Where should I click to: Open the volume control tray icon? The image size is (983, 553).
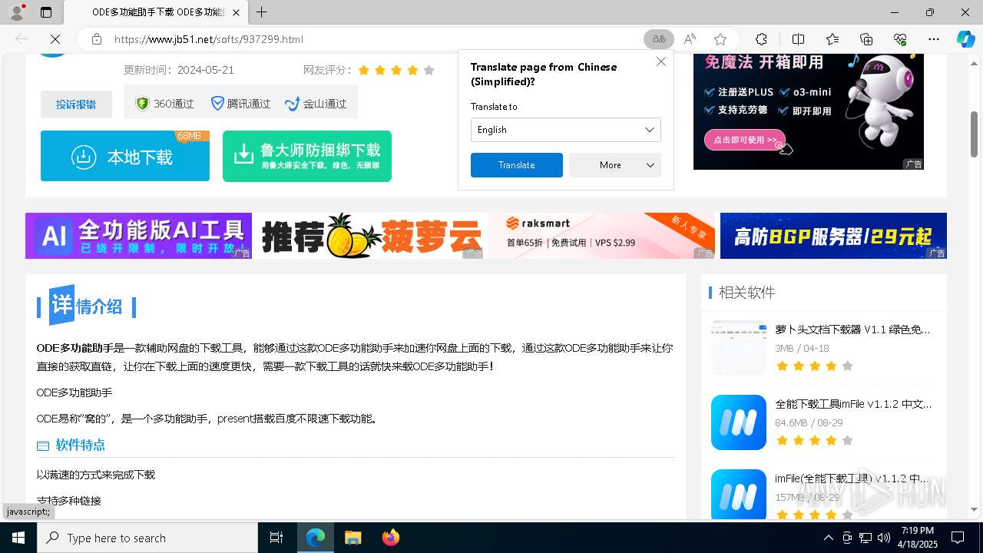(x=883, y=538)
